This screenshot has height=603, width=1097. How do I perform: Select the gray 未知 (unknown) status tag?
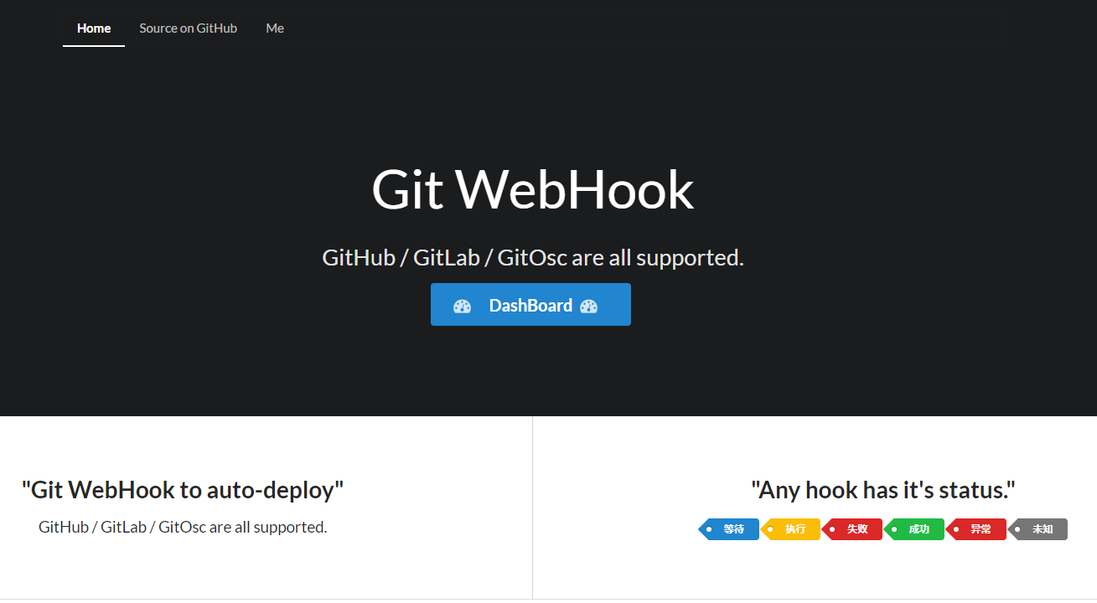tap(1041, 528)
